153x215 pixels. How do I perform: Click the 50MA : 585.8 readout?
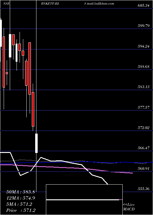[x=21, y=192]
